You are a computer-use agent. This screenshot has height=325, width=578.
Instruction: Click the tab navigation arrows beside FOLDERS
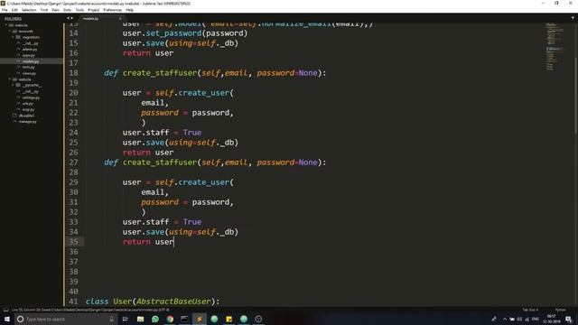pos(70,18)
